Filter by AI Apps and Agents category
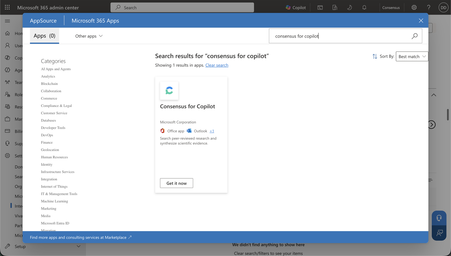Screen dimensions: 451x256 56,69
